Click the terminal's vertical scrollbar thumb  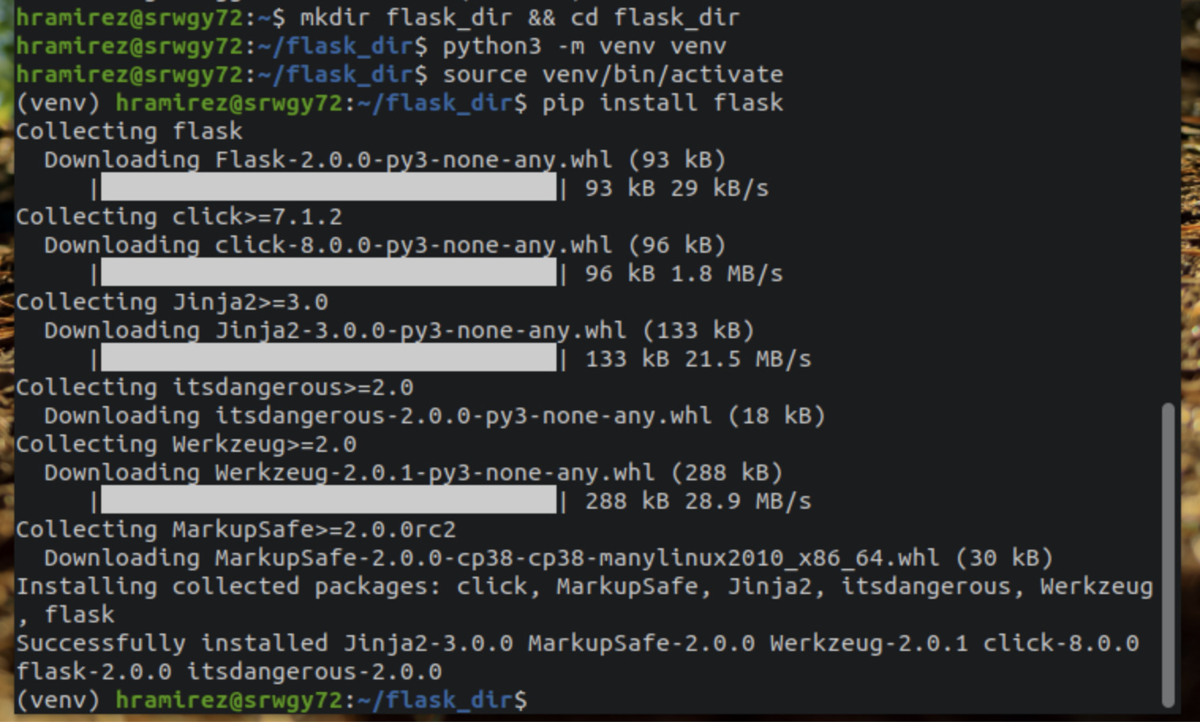click(x=1168, y=553)
